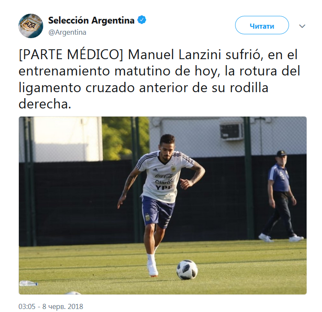Click the man in cap walking behind
Viewport: 322px width, 312px height.
[281, 196]
